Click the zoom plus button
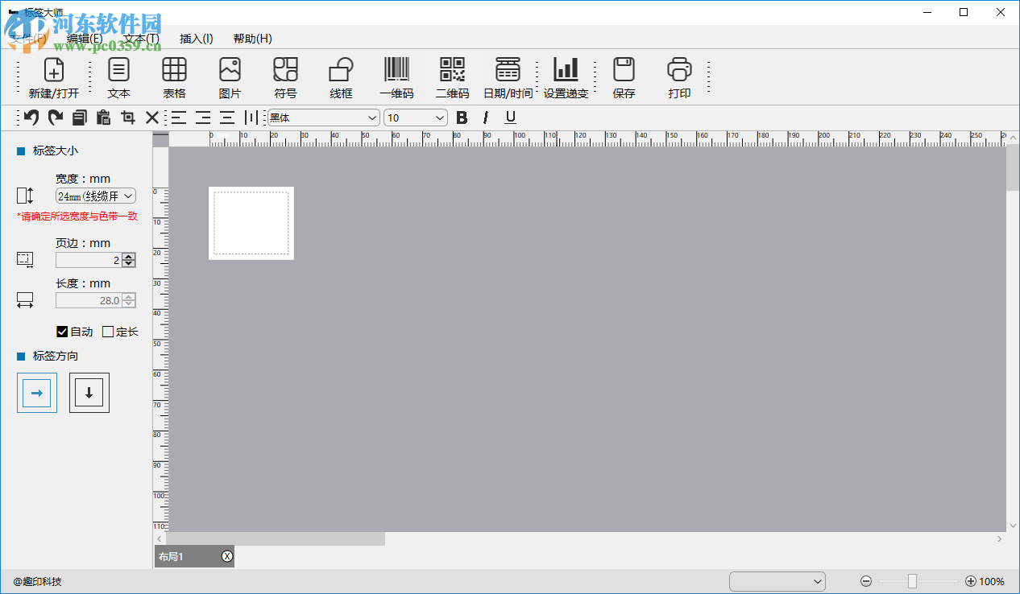 [970, 581]
